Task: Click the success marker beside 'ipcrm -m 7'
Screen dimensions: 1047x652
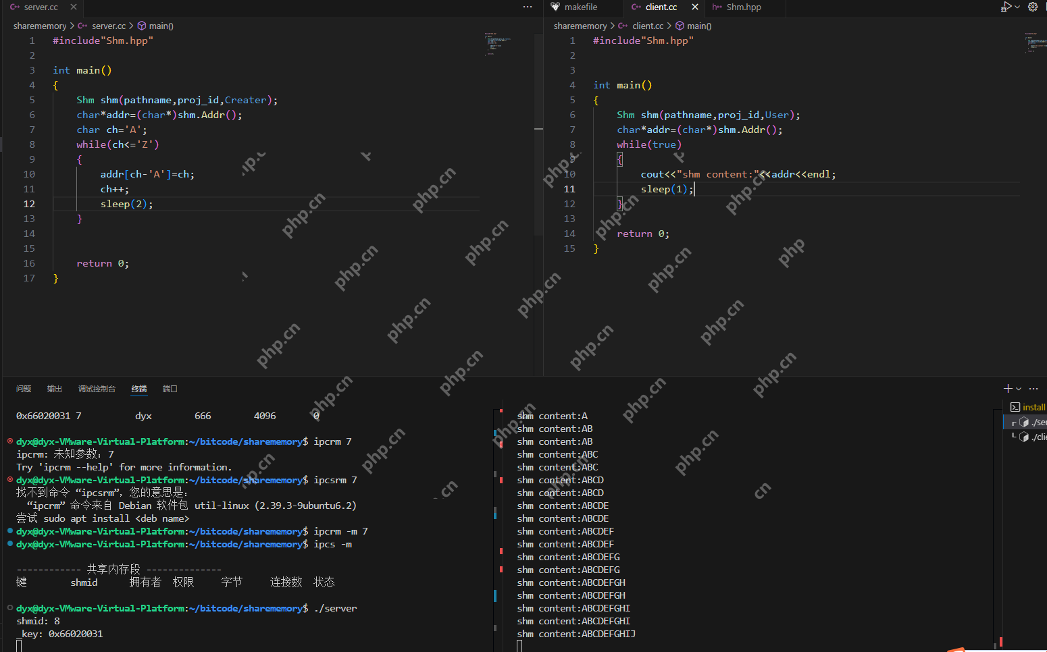Action: 10,531
